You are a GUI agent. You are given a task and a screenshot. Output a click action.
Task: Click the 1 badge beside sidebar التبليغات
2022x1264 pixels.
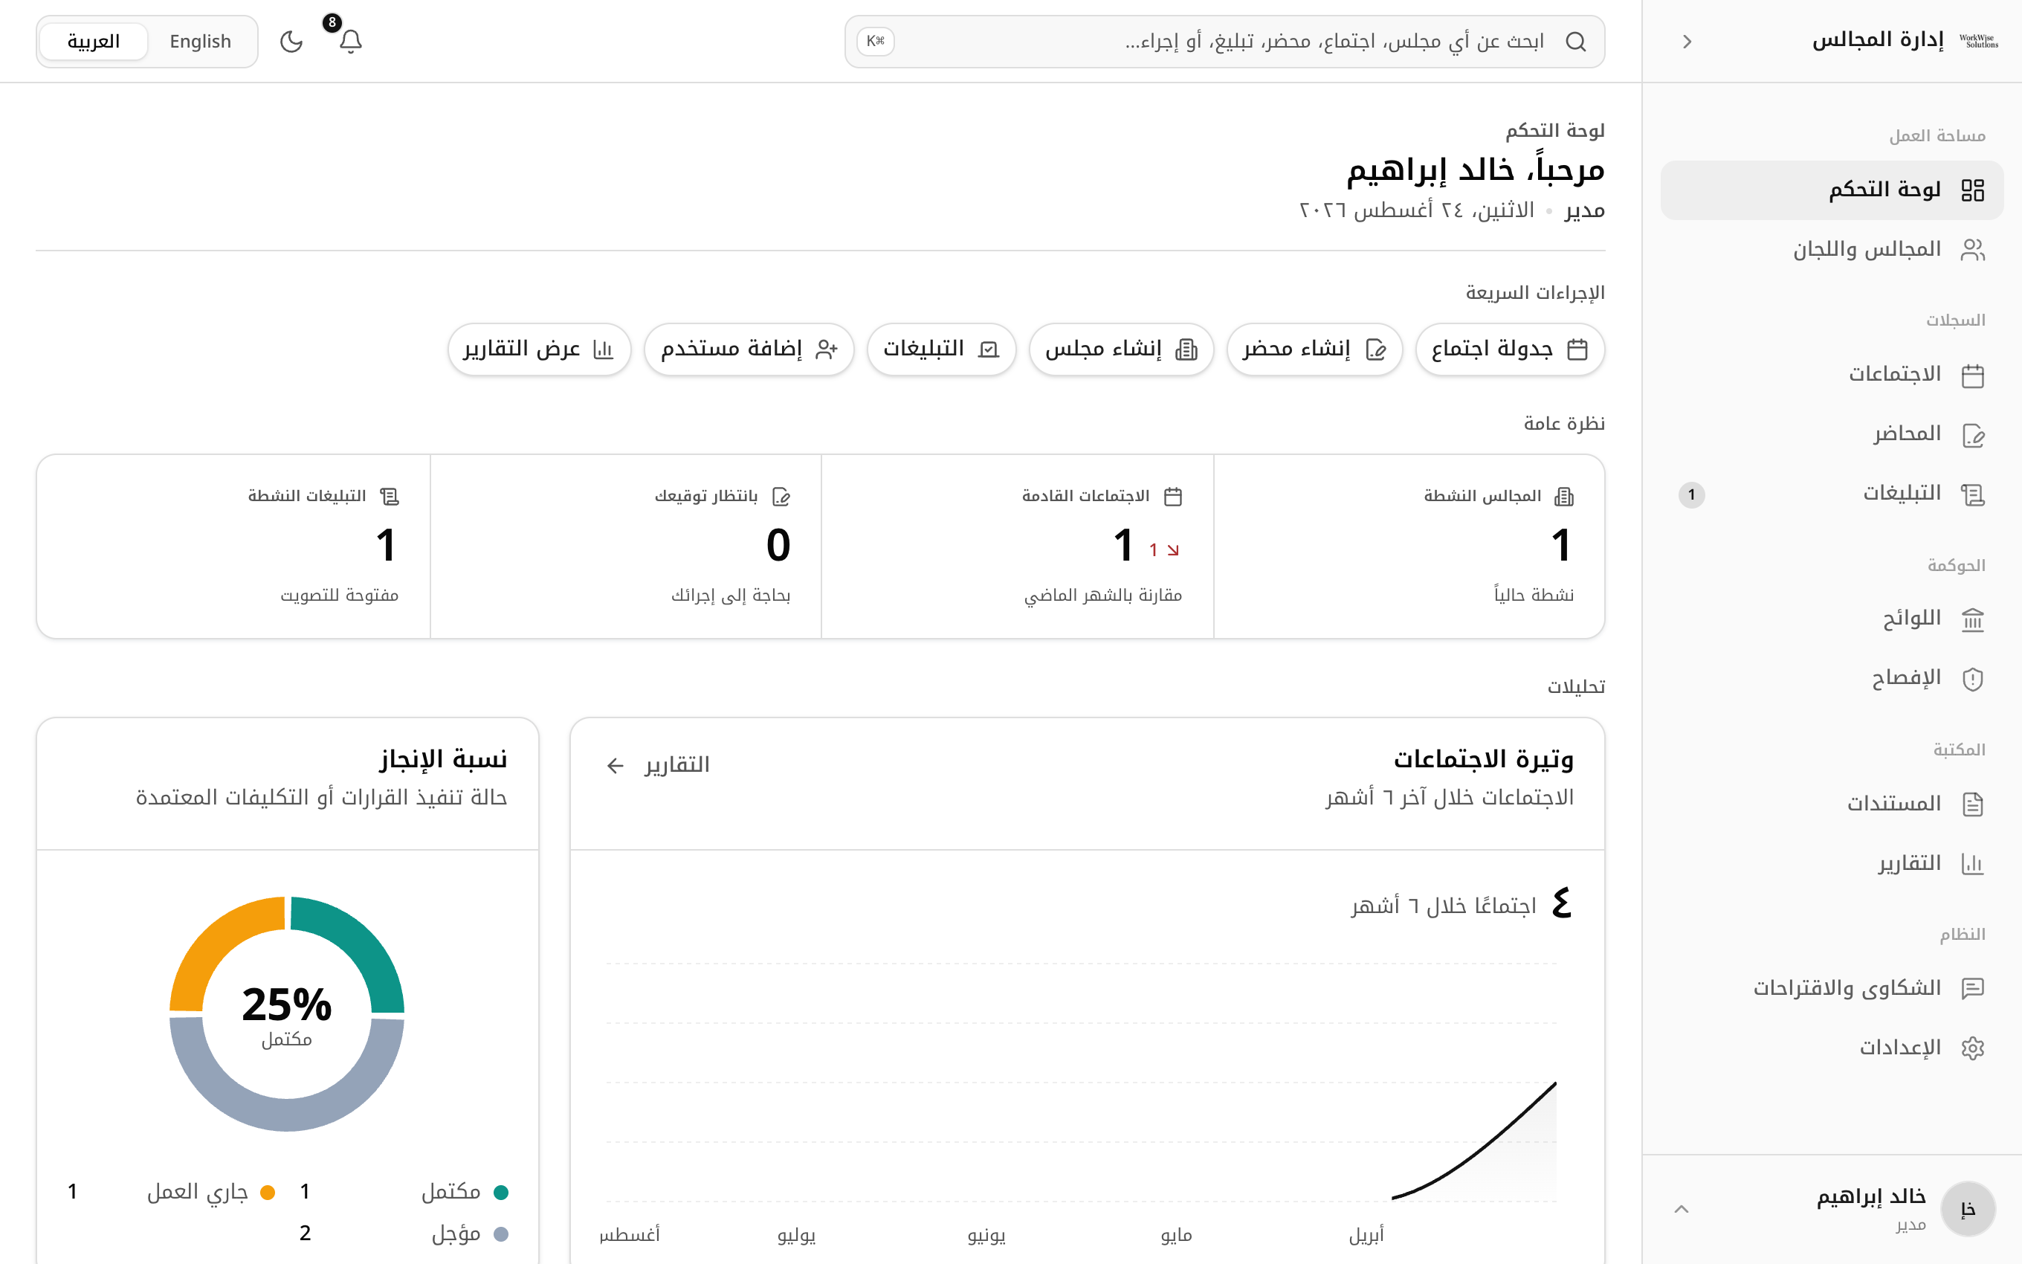1691,494
